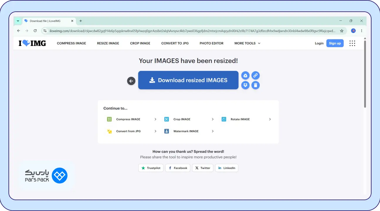
Task: Reload the page in the browser
Action: (x=35, y=30)
